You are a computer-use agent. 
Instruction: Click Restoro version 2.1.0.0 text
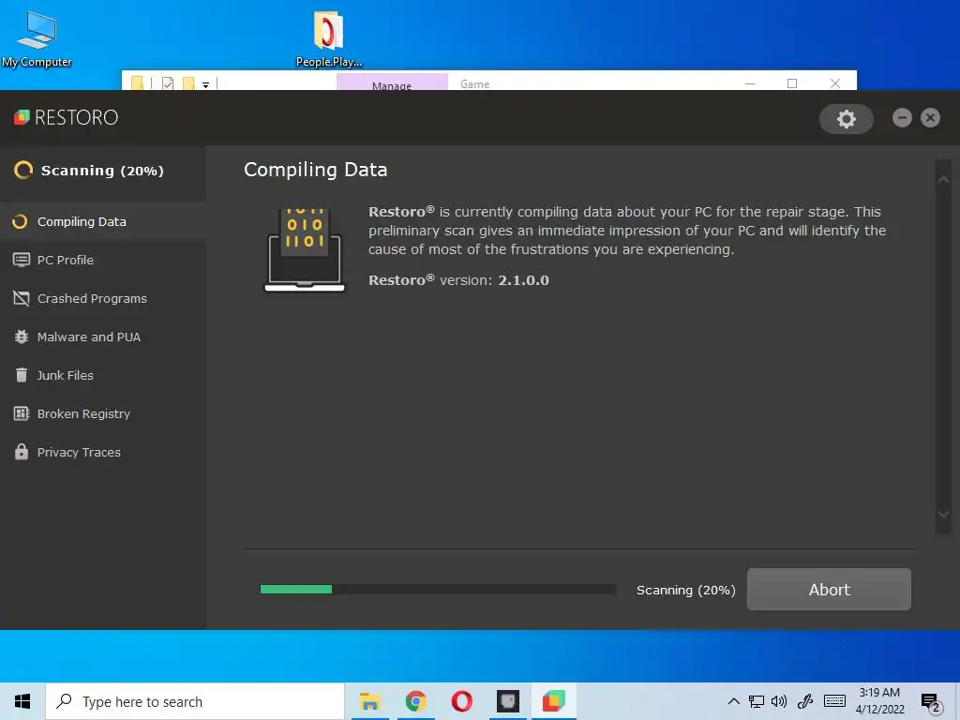(458, 280)
